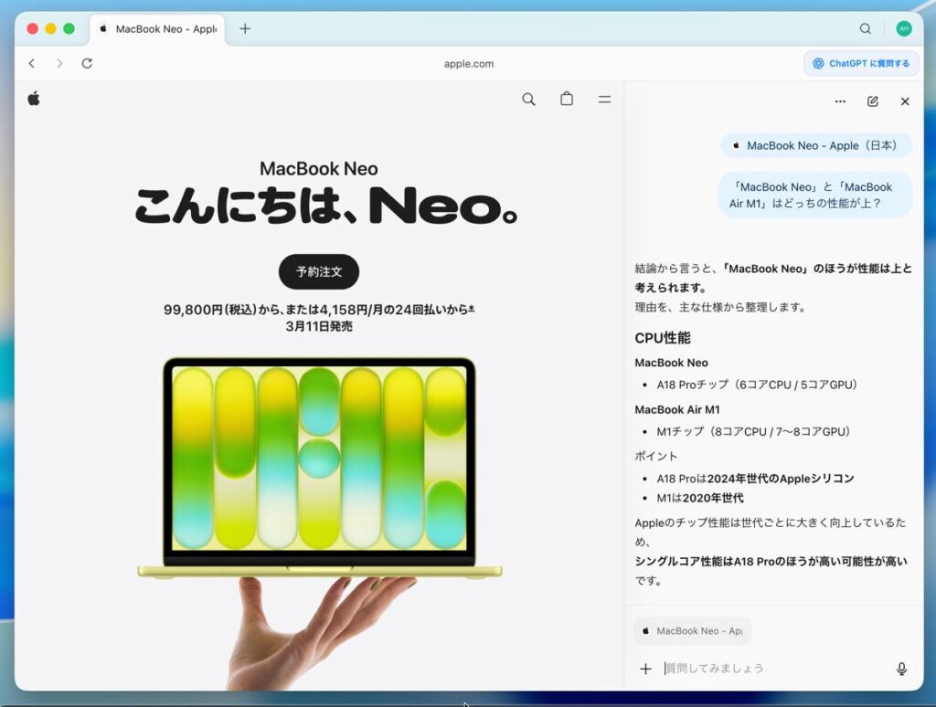Click the browser back arrow
The image size is (936, 707).
pyautogui.click(x=32, y=64)
